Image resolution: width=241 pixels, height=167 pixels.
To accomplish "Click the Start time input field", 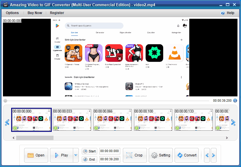I will click(110, 151).
